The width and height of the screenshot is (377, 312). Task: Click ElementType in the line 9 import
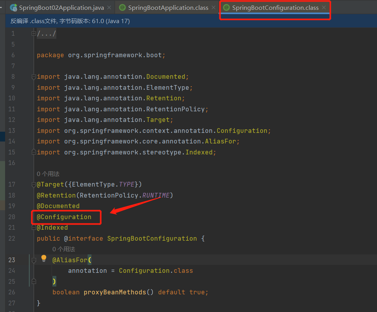point(168,88)
